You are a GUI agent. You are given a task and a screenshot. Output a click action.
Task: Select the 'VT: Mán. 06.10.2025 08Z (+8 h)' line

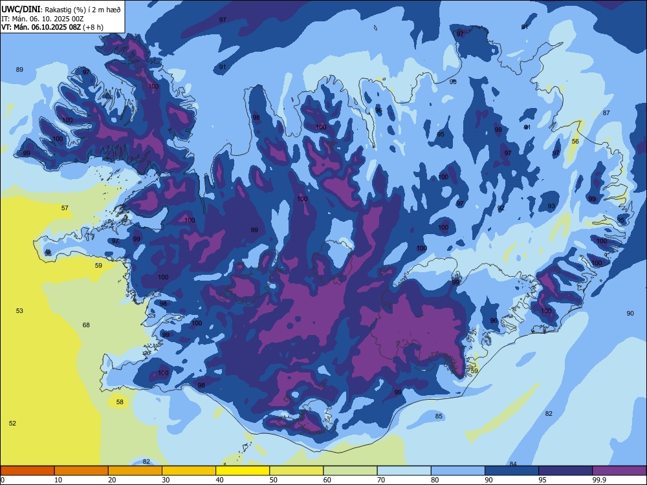click(x=52, y=27)
